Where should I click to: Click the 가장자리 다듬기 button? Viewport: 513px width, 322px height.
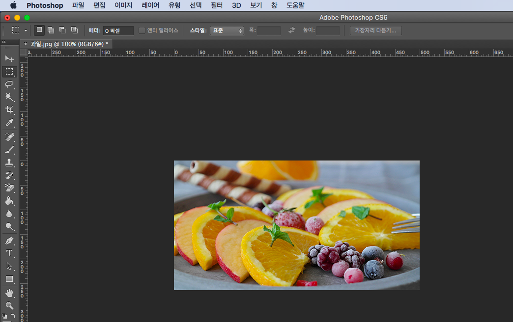(x=375, y=30)
